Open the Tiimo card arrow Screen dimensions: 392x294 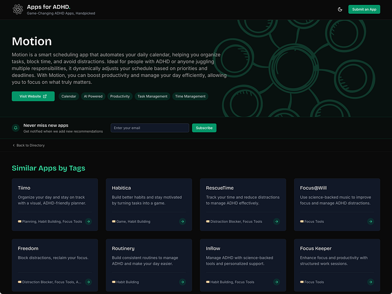point(88,221)
